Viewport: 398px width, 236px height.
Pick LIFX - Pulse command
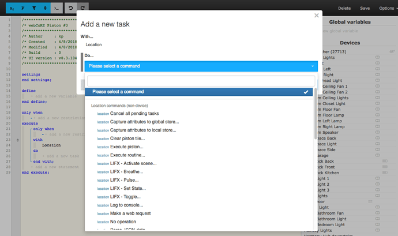pos(125,180)
